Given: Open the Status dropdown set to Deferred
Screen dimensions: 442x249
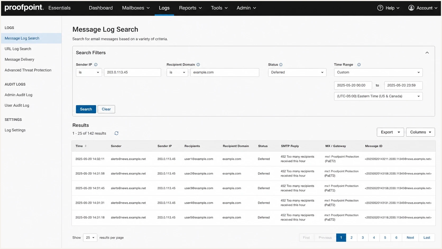Looking at the screenshot, I should [297, 72].
